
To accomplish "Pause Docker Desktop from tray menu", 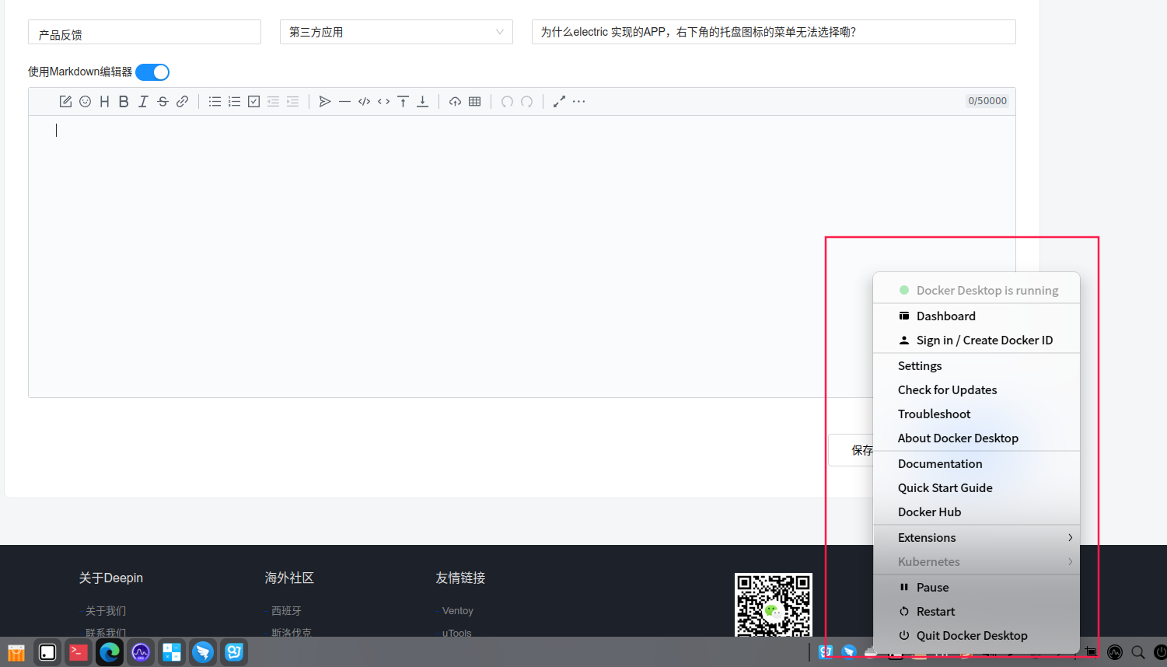I will click(x=977, y=588).
